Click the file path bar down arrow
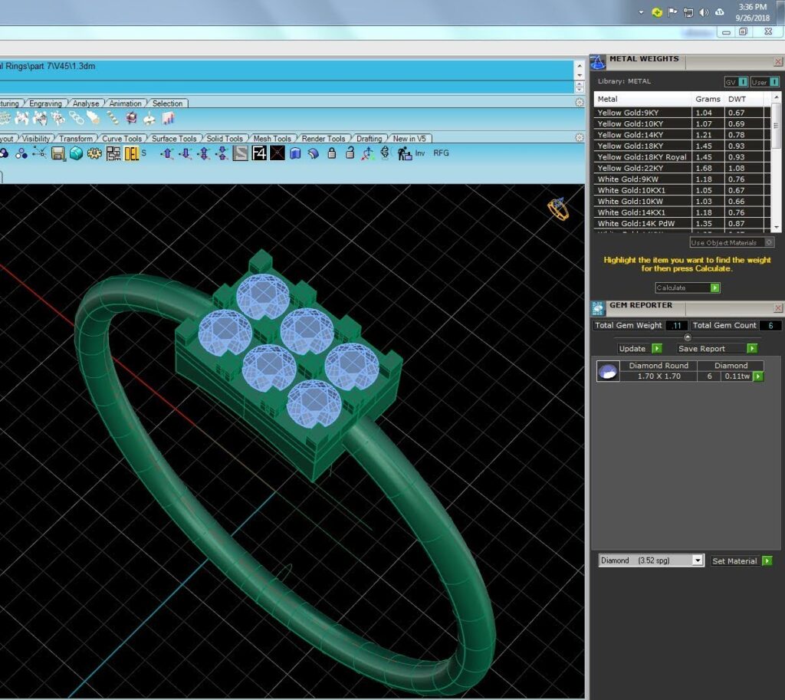This screenshot has height=700, width=785. tap(580, 75)
